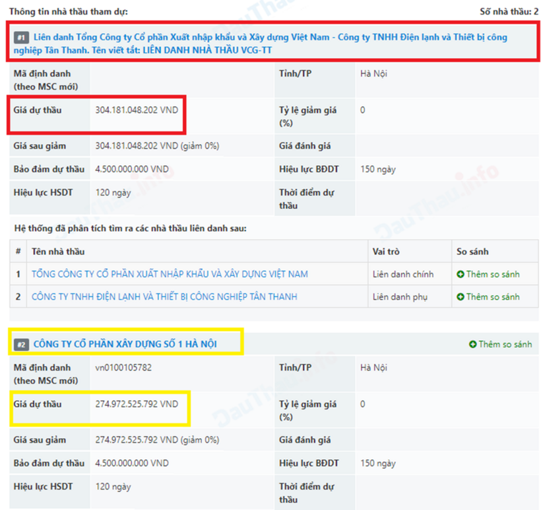Screen dimensions: 541x510
Task: Click the 'Thông tin nhà thầu tham dự:' heading
Action: (x=69, y=11)
